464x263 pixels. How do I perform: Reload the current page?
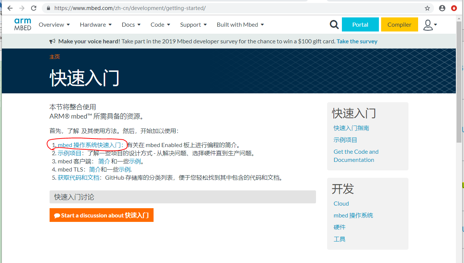click(x=33, y=8)
